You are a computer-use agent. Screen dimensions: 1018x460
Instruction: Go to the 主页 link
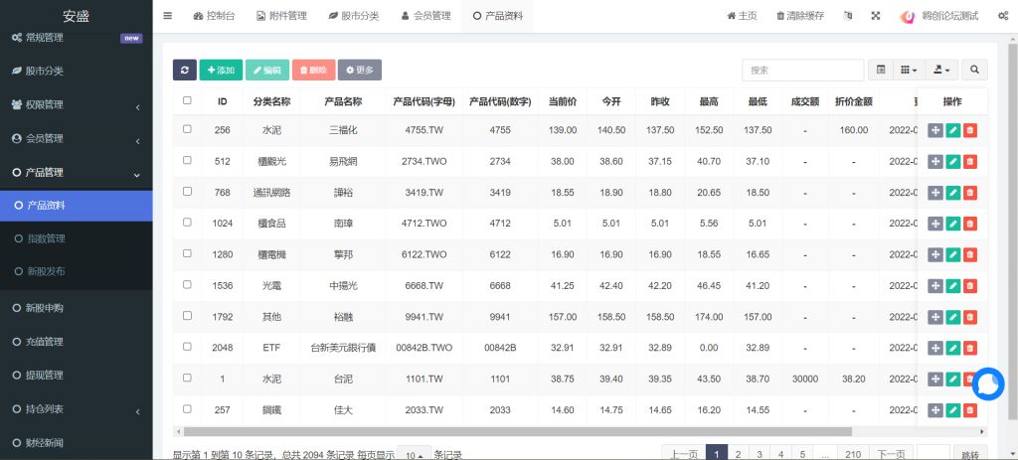point(742,16)
